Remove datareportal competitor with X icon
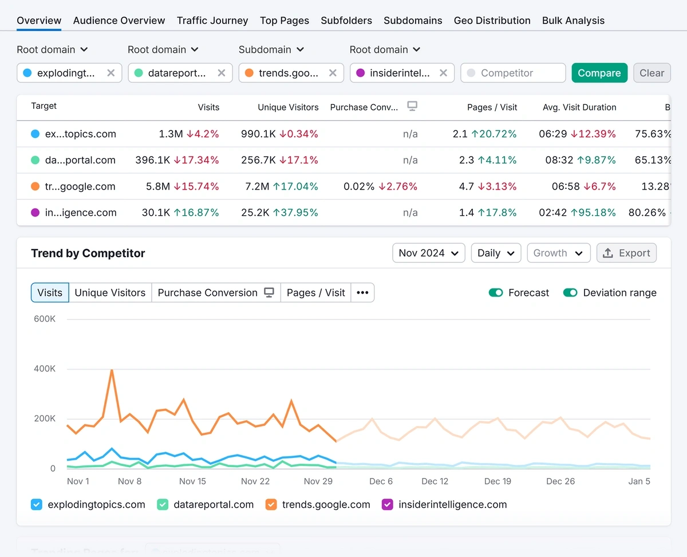Viewport: 687px width, 557px height. tap(222, 73)
